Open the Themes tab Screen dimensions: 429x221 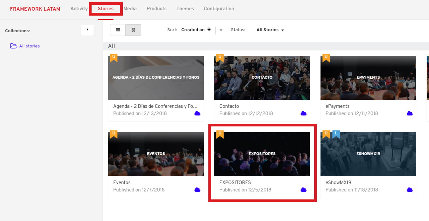point(185,9)
